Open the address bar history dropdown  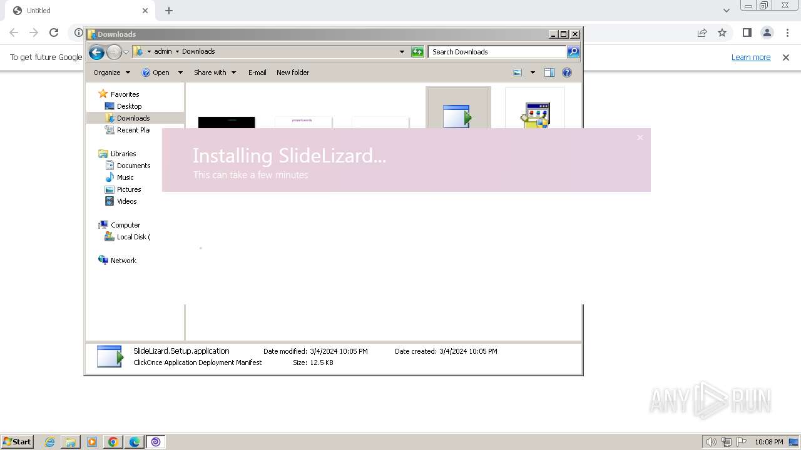pos(402,52)
